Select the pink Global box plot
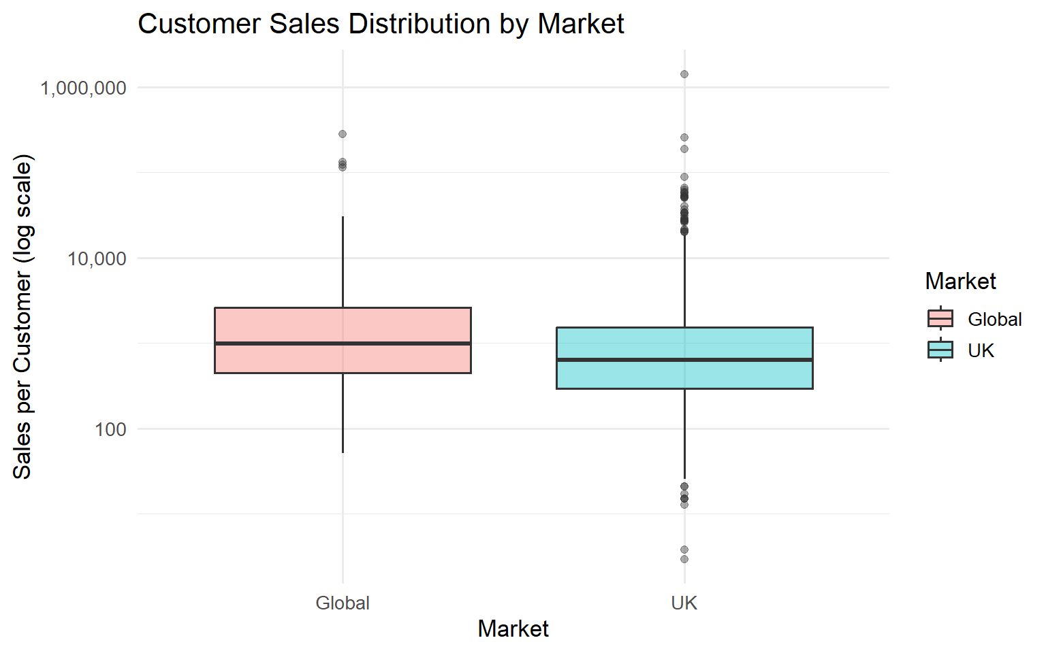This screenshot has width=1046, height=653. tap(343, 340)
